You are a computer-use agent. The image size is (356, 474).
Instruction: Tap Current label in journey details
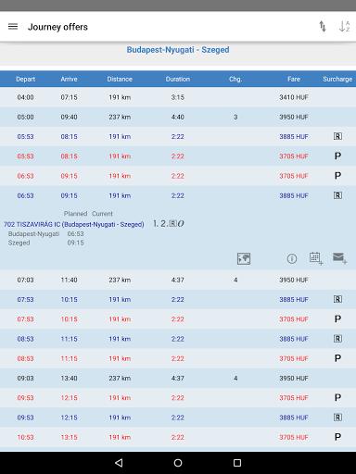coord(102,214)
